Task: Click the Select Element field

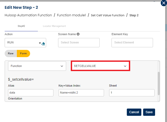Action: [x=132, y=43]
